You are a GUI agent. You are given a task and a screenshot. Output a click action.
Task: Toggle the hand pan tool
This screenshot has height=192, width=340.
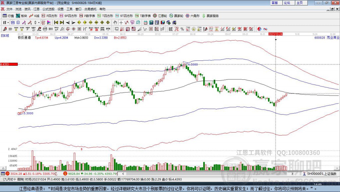(x=115, y=22)
